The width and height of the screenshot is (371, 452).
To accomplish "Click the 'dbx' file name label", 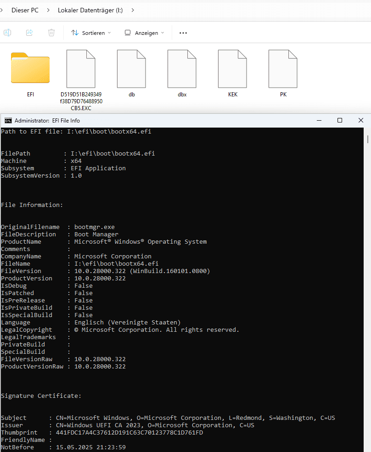I will 182,95.
